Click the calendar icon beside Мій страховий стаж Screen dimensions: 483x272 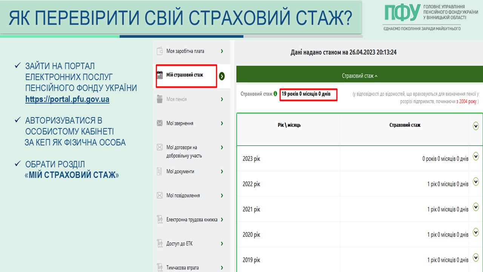pos(160,75)
